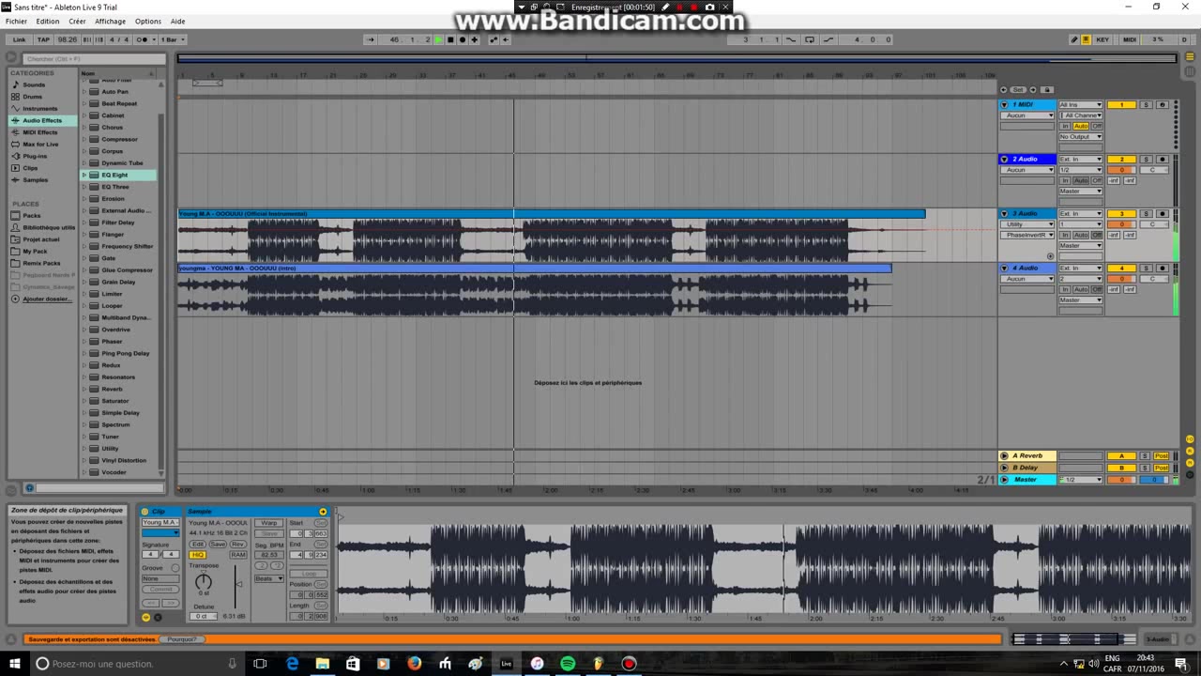The width and height of the screenshot is (1201, 676).
Task: Arm the 2 Audio track for recording
Action: pos(1162,160)
